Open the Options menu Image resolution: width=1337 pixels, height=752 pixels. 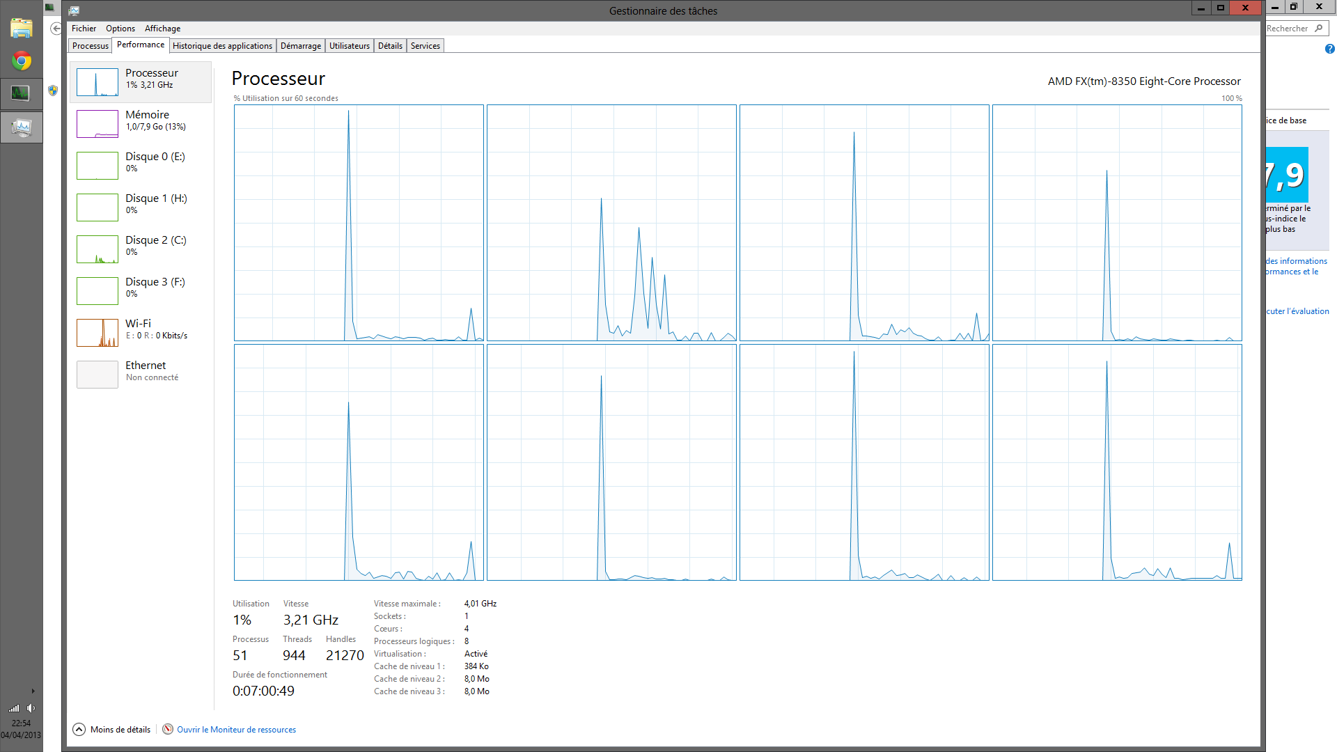click(x=120, y=29)
